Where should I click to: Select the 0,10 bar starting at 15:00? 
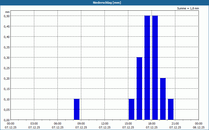[x=132, y=109]
